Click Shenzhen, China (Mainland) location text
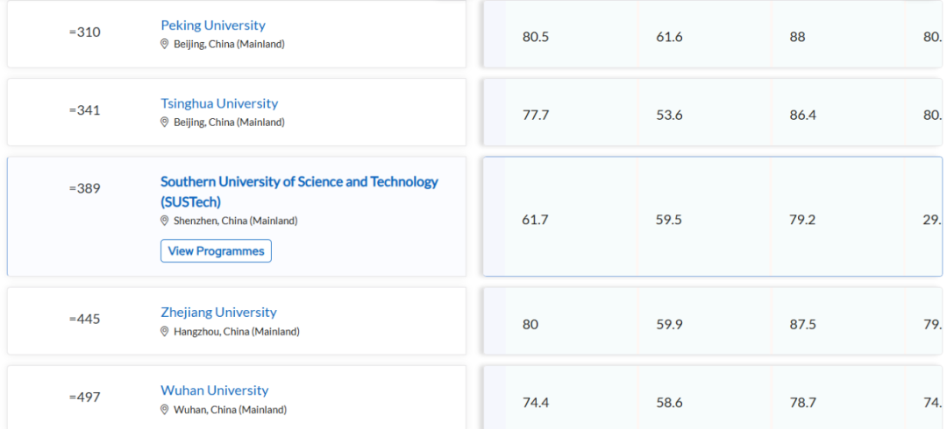The image size is (947, 429). click(x=236, y=221)
